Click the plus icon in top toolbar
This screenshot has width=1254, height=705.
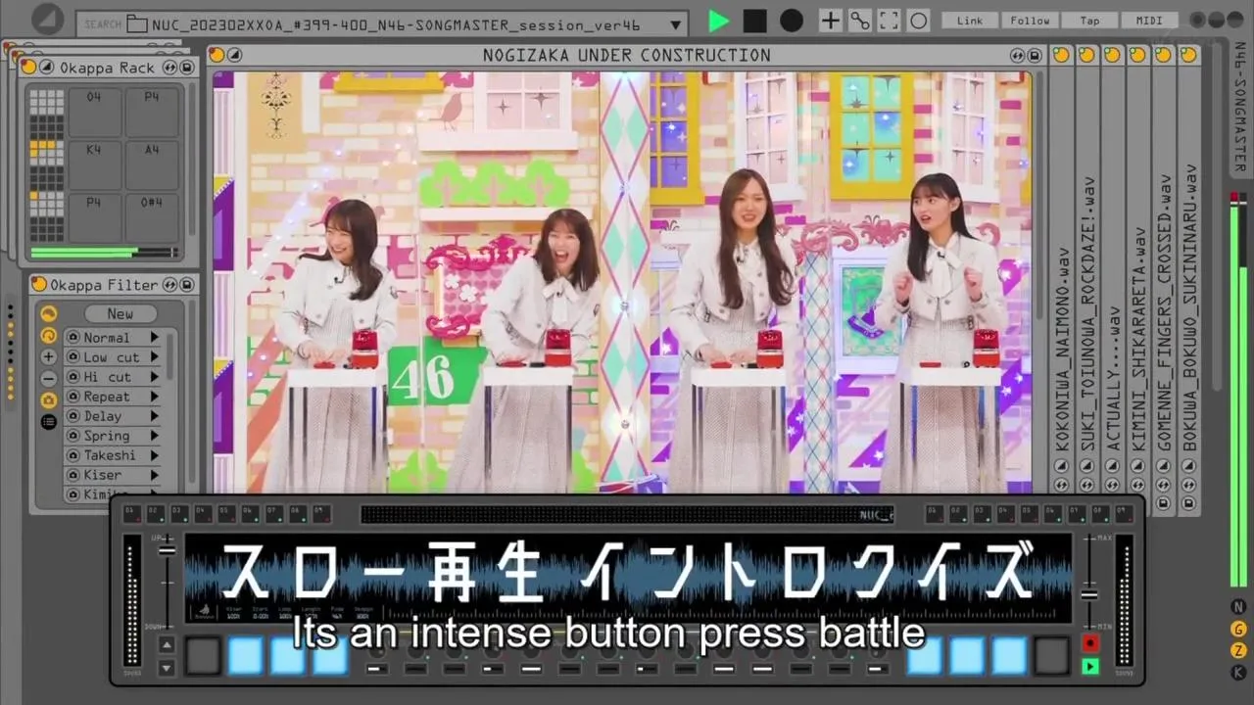830,21
